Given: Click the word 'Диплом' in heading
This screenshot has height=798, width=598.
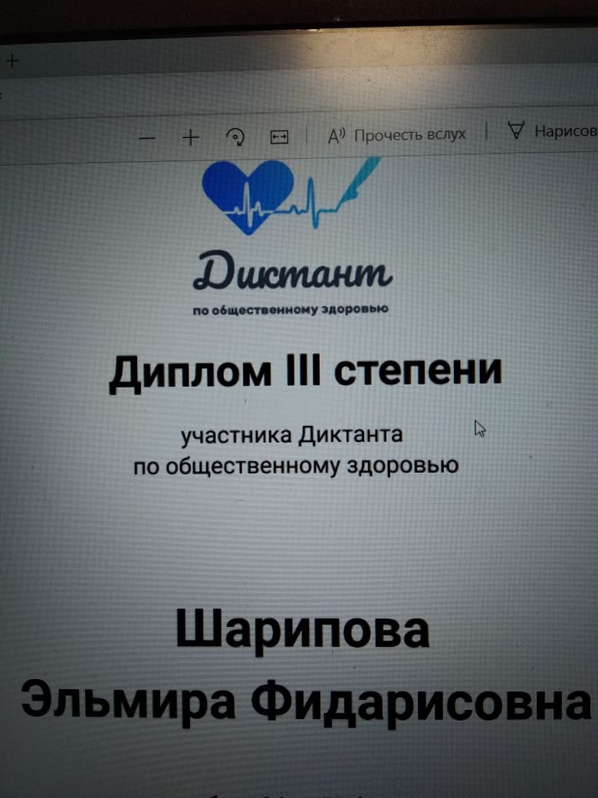Looking at the screenshot, I should (x=190, y=371).
